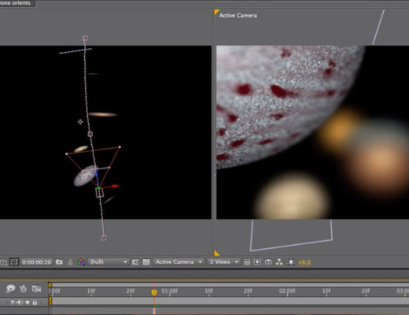This screenshot has width=409, height=315.
Task: Click the middle keyframe square on the motion path
Action: [90, 134]
